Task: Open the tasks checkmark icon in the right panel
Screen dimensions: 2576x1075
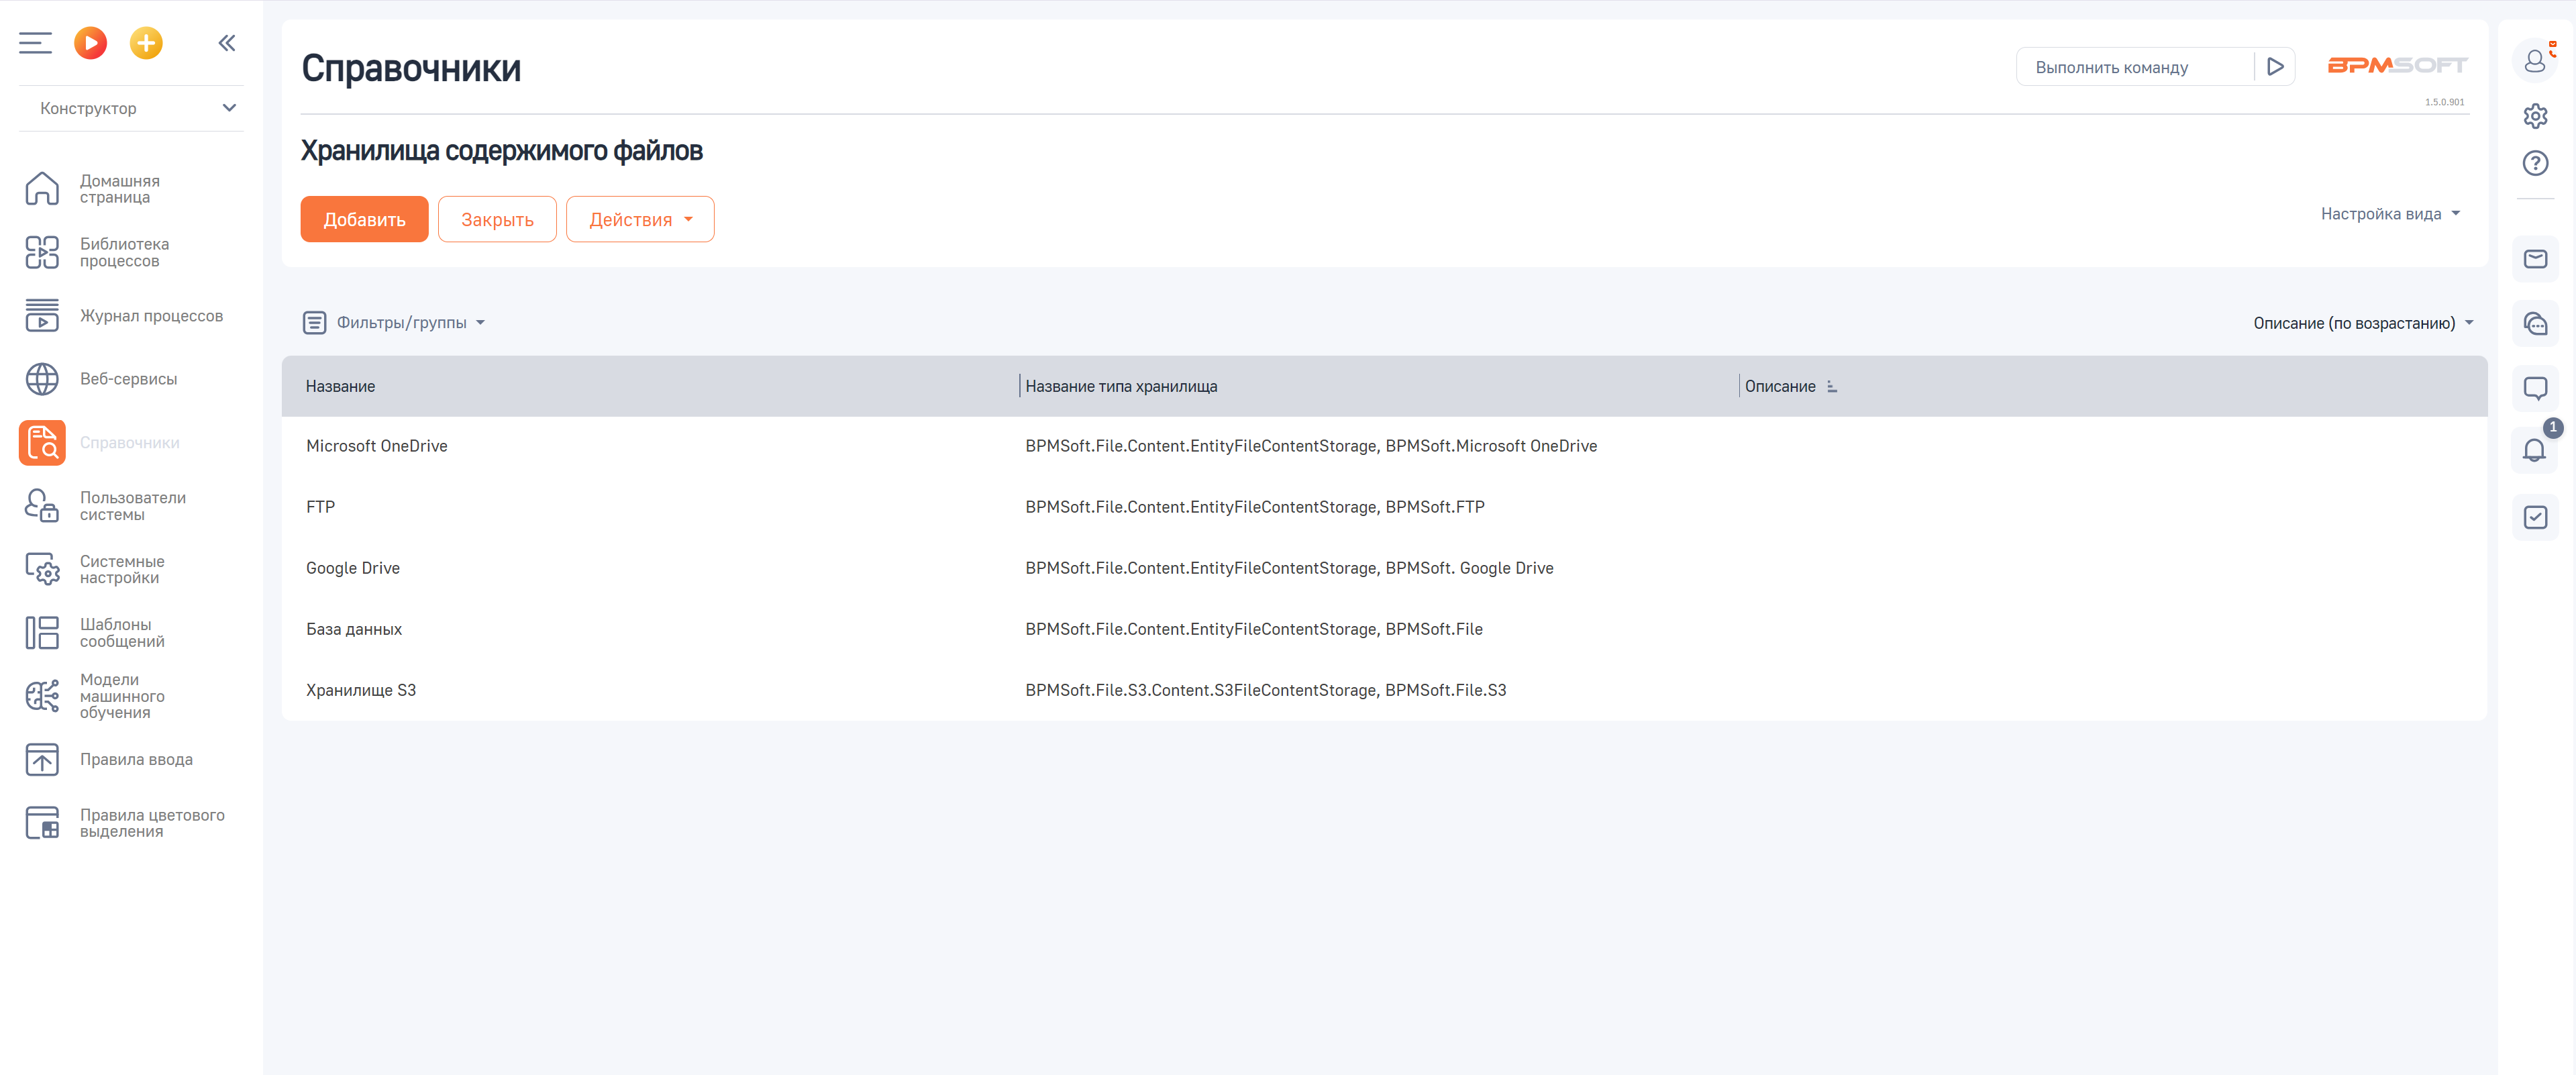Action: coord(2534,517)
